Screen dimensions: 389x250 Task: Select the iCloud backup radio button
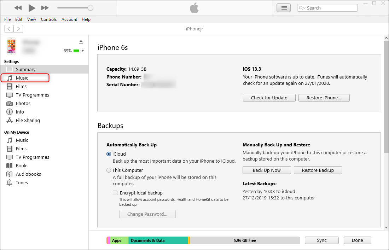[109, 154]
